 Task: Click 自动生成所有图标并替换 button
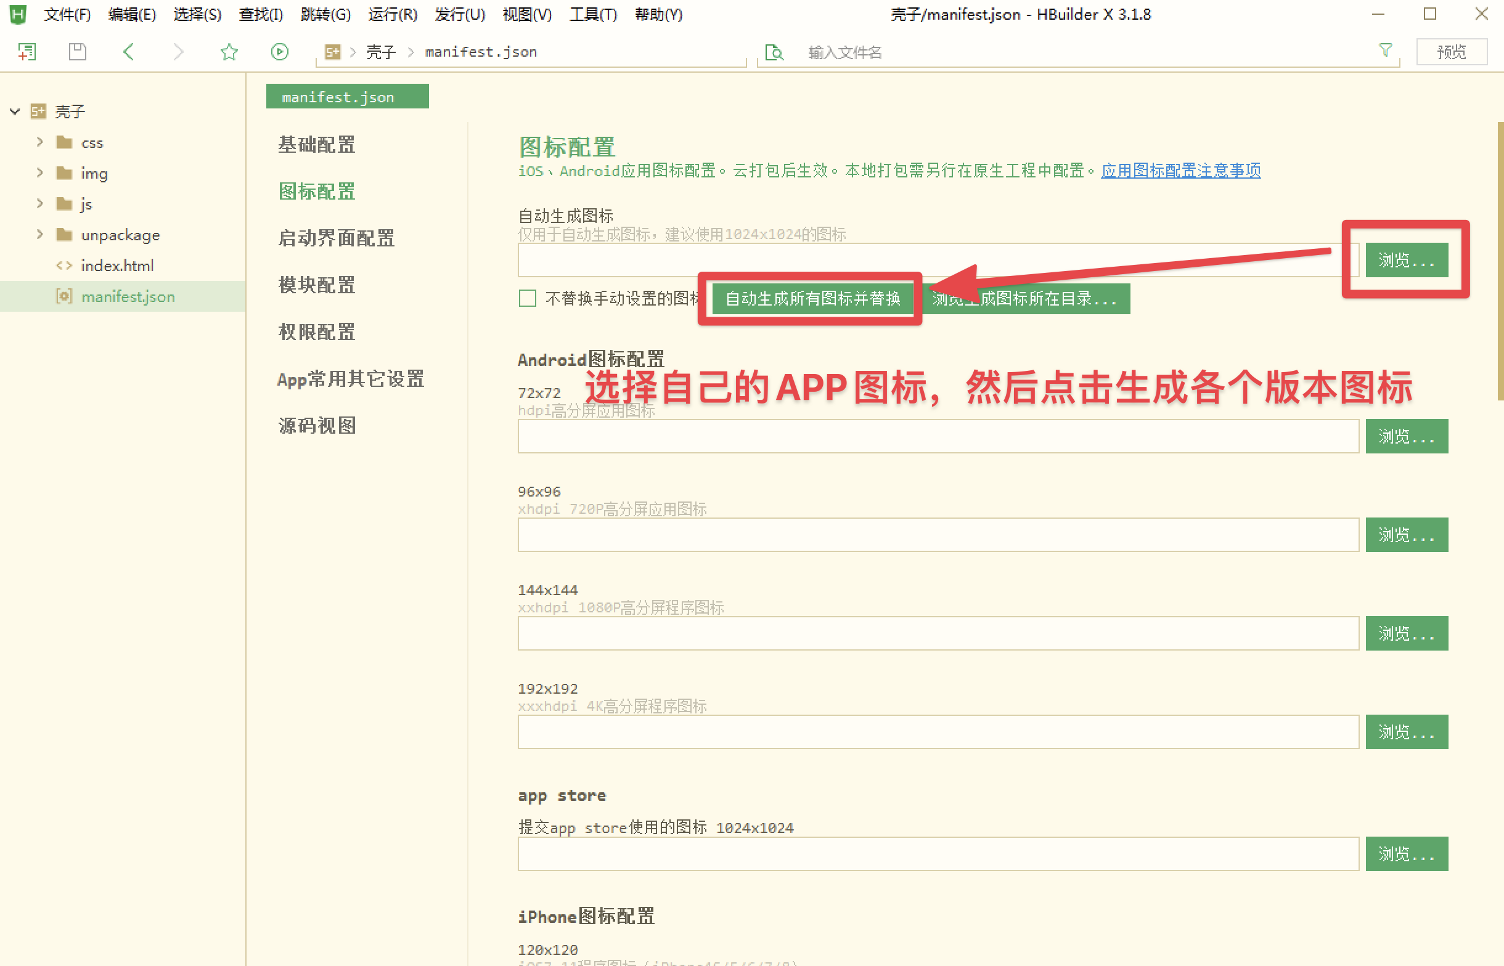click(x=812, y=299)
